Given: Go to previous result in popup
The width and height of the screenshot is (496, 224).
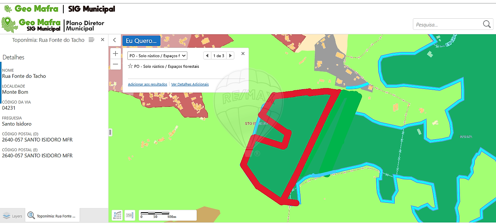Looking at the screenshot, I should pos(207,56).
